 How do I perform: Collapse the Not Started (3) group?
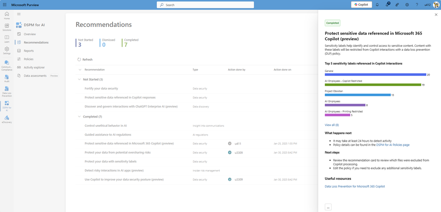(x=79, y=79)
